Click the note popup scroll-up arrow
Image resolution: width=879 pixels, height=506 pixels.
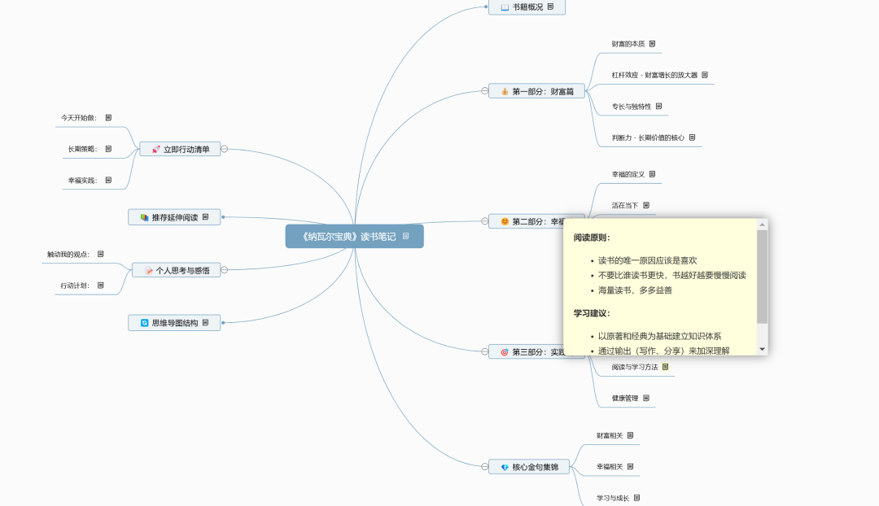(762, 225)
